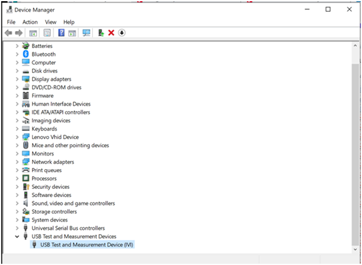Open the File menu
Screen dimensions: 362x265
[11, 22]
